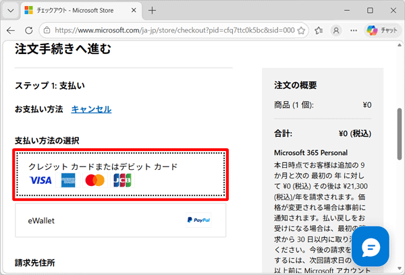Expand the tab actions dropdown arrow
405x275 pixels.
pos(10,10)
